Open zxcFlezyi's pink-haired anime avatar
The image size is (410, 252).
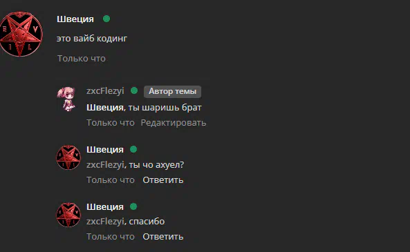point(67,99)
